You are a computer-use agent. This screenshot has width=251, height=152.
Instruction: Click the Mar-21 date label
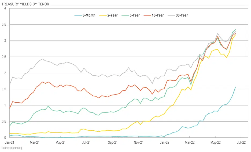pos(35,142)
